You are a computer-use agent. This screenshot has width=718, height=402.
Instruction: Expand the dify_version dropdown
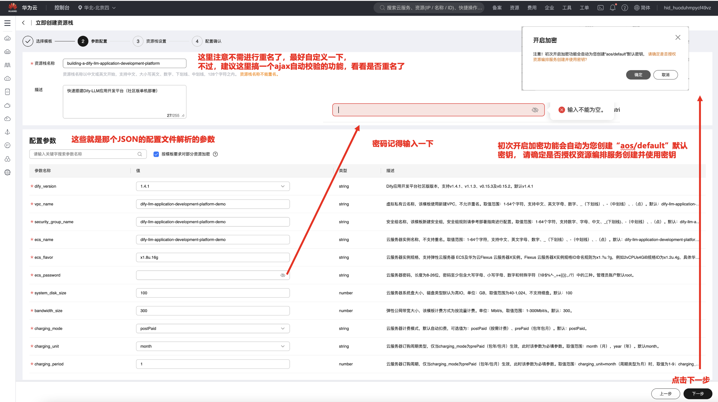(283, 186)
